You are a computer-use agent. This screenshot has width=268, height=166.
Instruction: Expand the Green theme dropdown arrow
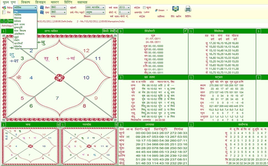tap(167, 10)
